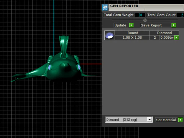The width and height of the screenshot is (184, 138).
Task: Click the Total Gem Count label
Action: coord(162,15)
